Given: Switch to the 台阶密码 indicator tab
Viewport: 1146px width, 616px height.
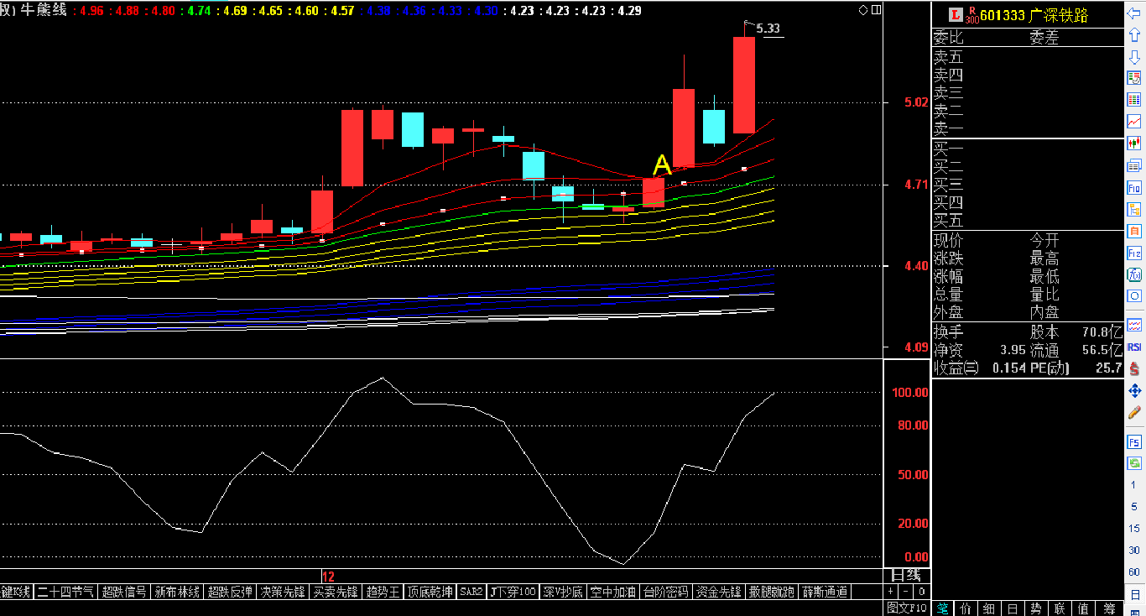Looking at the screenshot, I should [665, 592].
